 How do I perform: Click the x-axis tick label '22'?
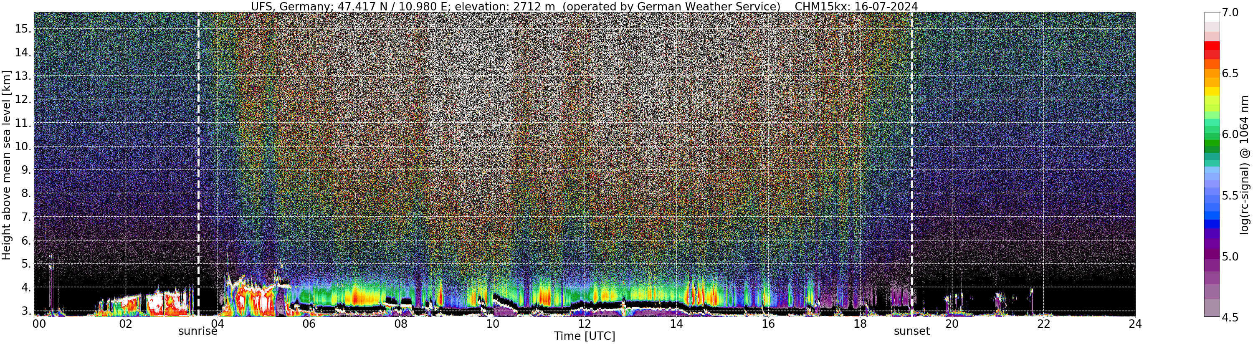1044,324
